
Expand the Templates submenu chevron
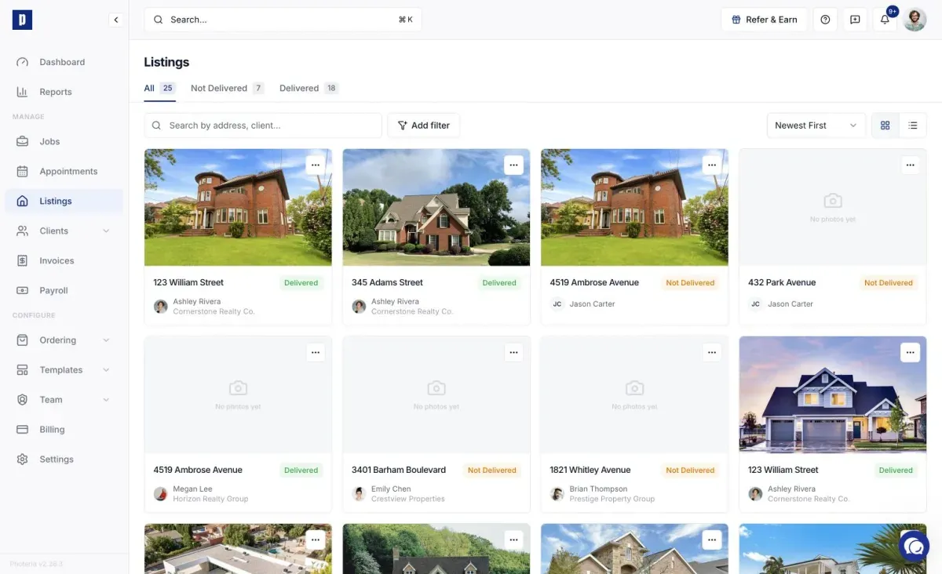point(106,369)
